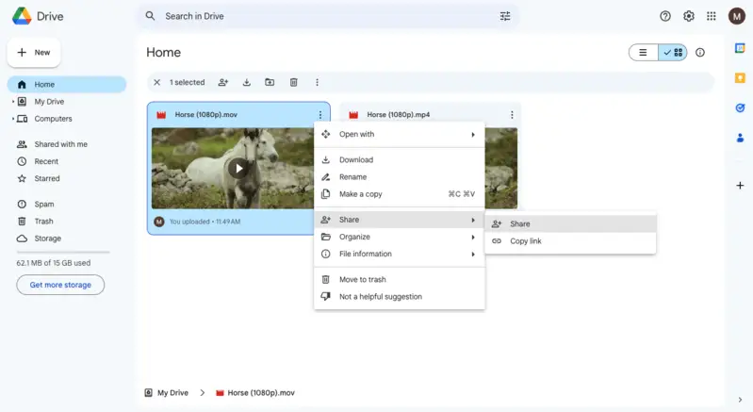Viewport: 753px width, 412px height.
Task: Click the storage usage bar
Action: point(63,252)
